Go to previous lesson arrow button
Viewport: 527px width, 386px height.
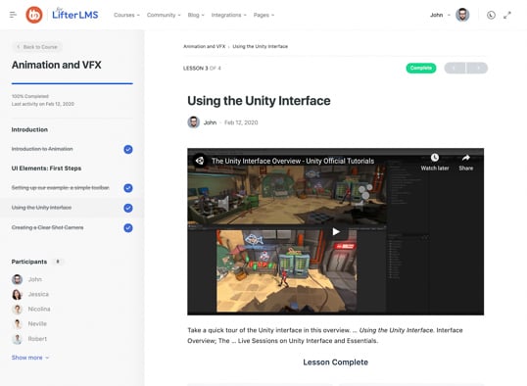(455, 68)
